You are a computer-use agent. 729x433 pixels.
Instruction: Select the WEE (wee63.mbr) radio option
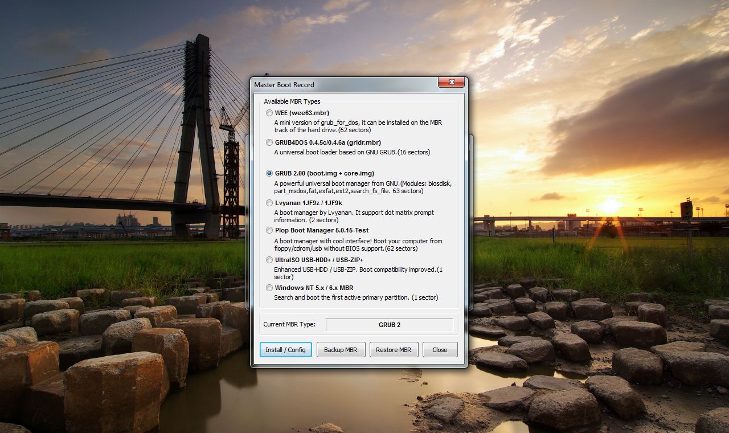point(297,113)
